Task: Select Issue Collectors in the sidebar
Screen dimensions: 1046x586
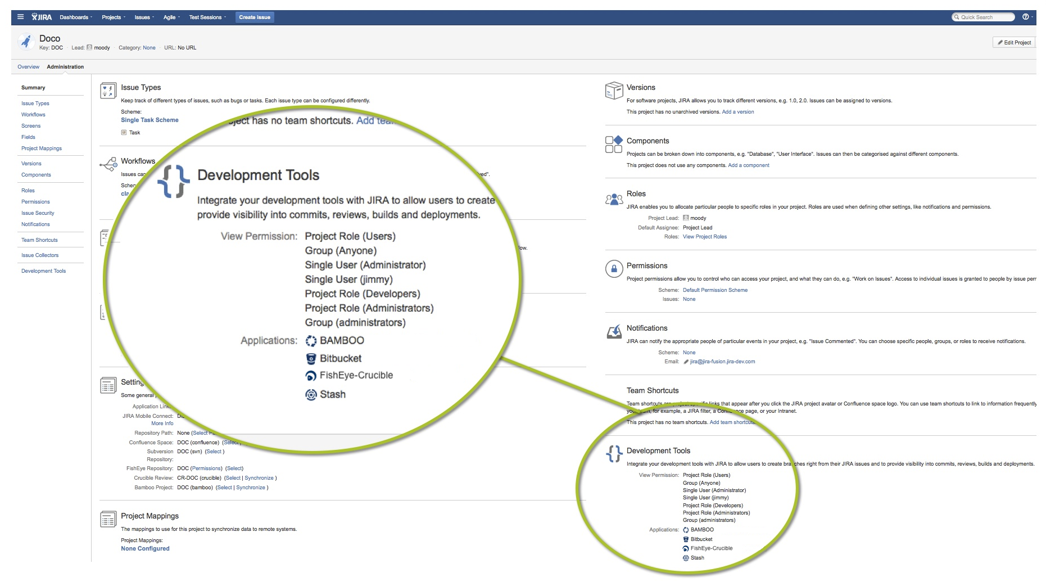Action: tap(40, 255)
